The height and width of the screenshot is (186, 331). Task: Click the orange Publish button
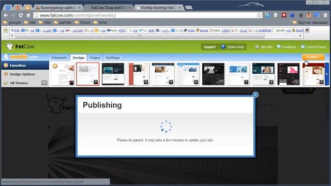point(313,57)
